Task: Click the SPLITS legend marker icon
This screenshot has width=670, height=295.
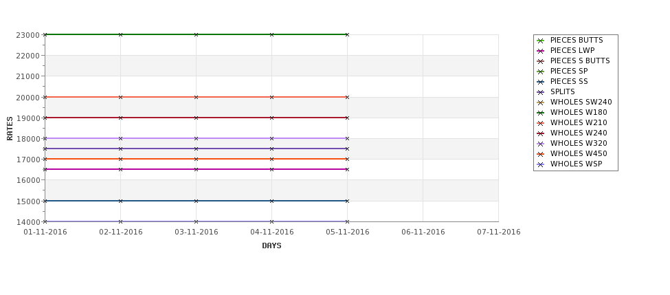Action: pos(540,92)
